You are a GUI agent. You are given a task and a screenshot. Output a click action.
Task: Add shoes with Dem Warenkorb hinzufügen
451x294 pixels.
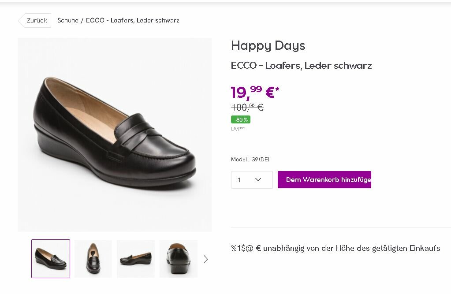(x=324, y=180)
